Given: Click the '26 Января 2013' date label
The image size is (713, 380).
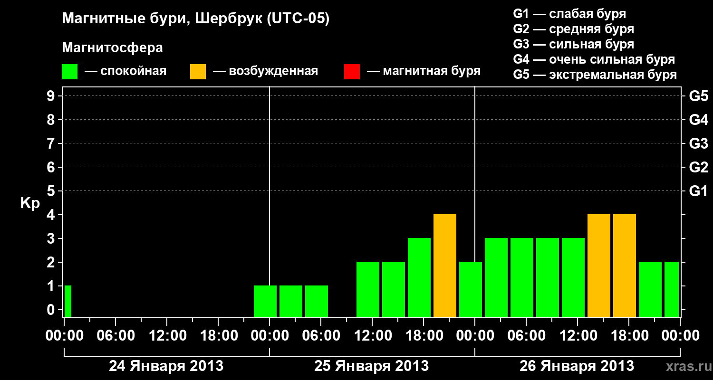Looking at the screenshot, I should (x=577, y=366).
